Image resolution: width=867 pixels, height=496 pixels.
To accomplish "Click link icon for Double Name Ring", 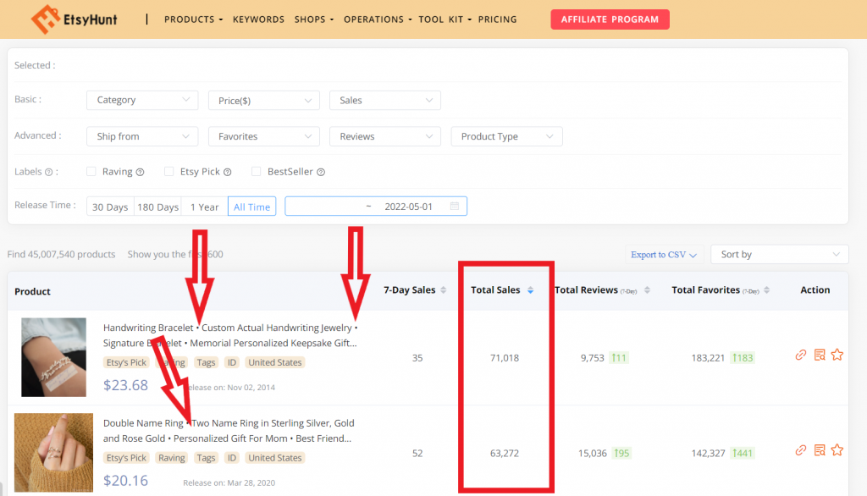I will [801, 450].
